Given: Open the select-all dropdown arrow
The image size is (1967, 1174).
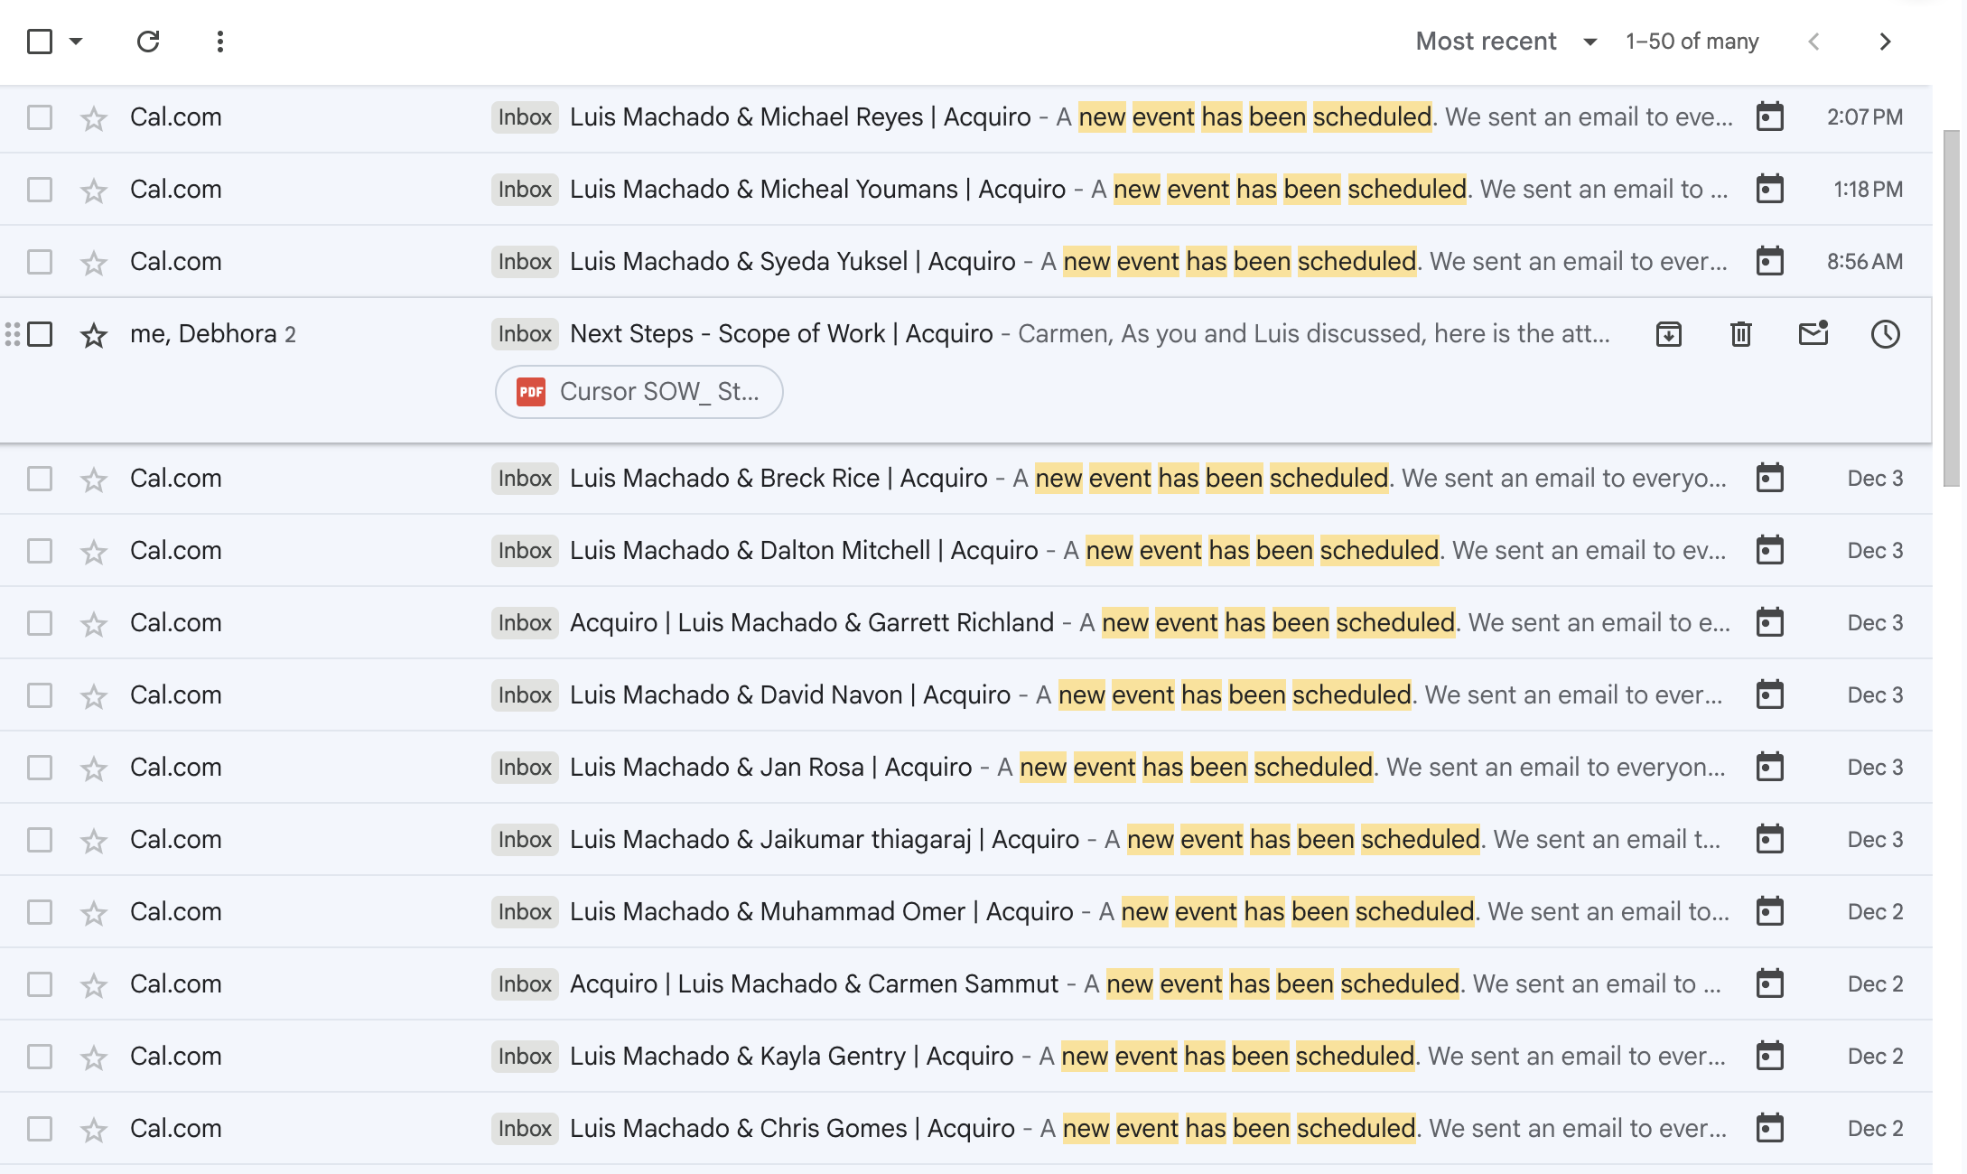Looking at the screenshot, I should [x=77, y=42].
